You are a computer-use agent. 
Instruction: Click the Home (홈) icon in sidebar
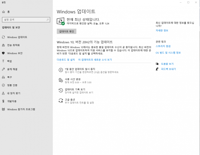[3, 12]
